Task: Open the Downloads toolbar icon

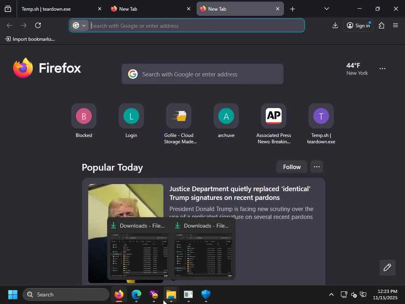Action: 335,25
